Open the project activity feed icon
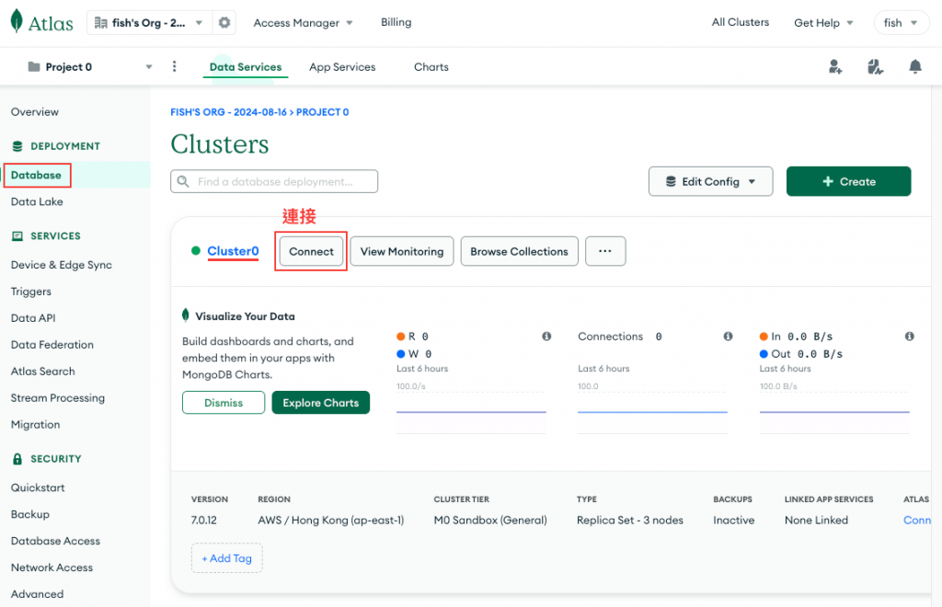The height and width of the screenshot is (607, 942). click(x=876, y=66)
